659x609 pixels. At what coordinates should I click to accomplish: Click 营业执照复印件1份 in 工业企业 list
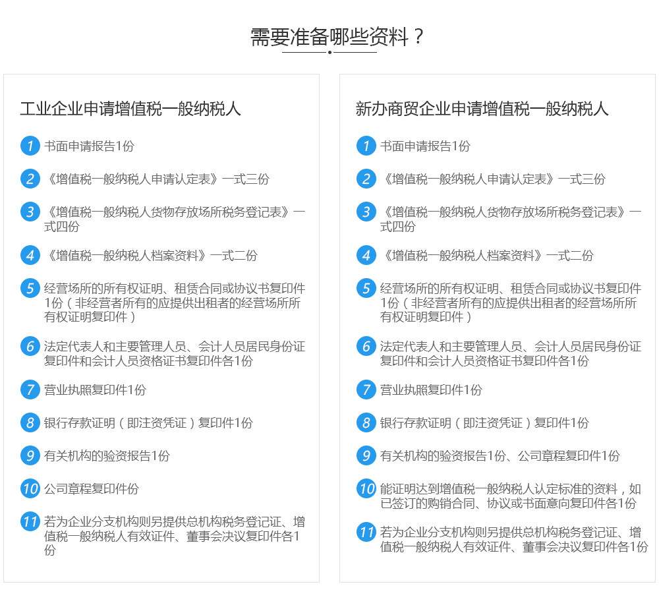click(95, 390)
